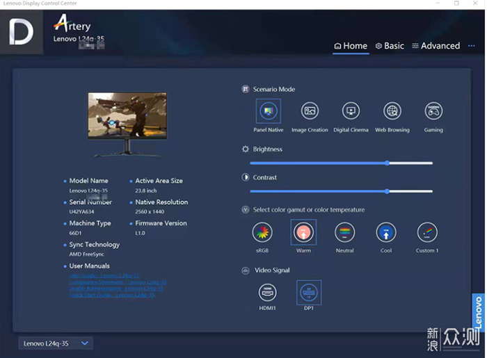Go to the Home tab
487x358 pixels.
click(351, 46)
